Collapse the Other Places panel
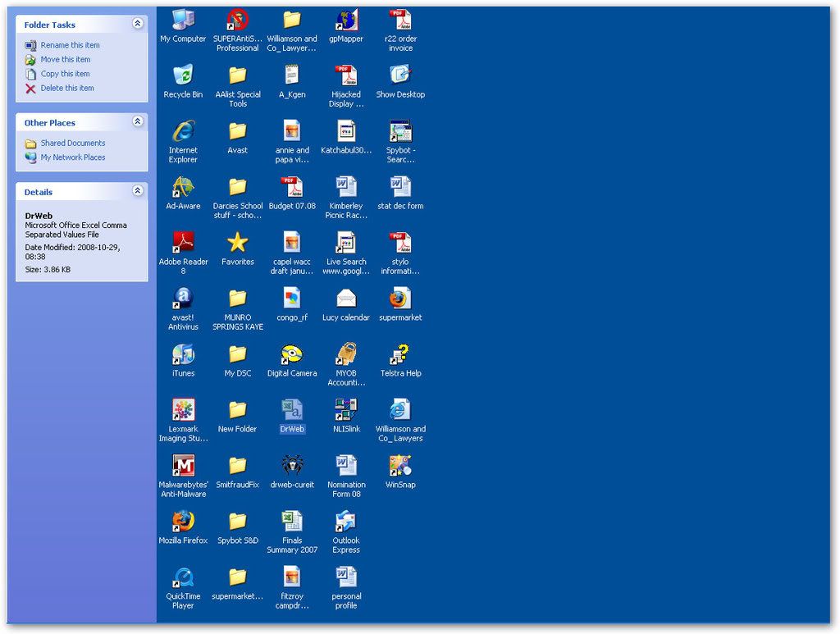This screenshot has height=634, width=840. click(138, 121)
